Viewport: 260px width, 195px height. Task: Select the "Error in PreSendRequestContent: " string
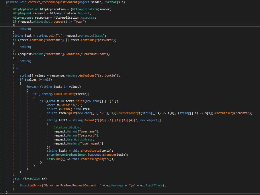pyautogui.click(x=72, y=186)
